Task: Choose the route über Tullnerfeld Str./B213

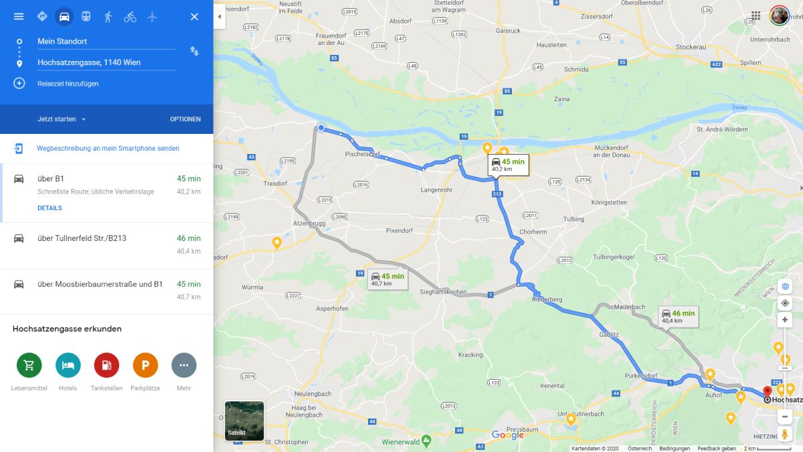Action: [x=106, y=244]
